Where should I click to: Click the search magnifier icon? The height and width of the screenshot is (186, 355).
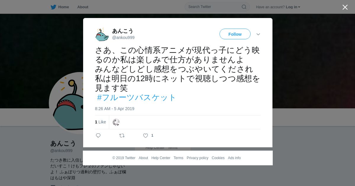click(x=244, y=7)
